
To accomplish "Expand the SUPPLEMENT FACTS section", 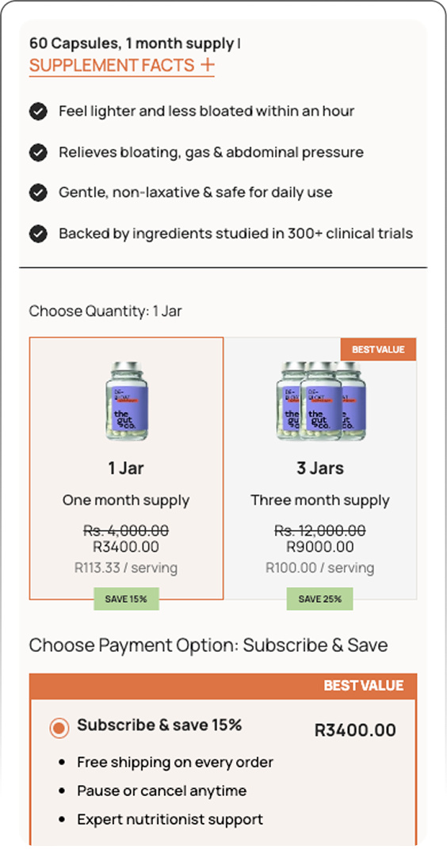I will pyautogui.click(x=121, y=66).
